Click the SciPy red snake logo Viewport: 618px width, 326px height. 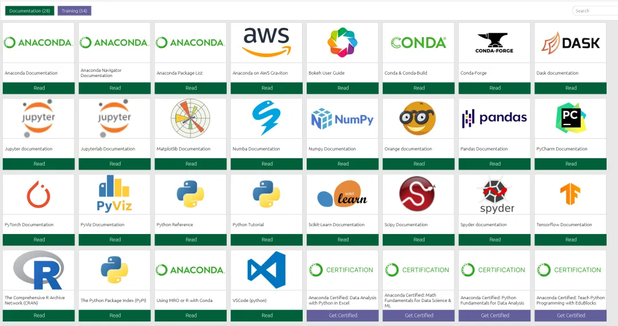(x=418, y=194)
